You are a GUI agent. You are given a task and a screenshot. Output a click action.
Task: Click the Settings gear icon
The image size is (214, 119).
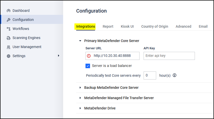click(9, 56)
